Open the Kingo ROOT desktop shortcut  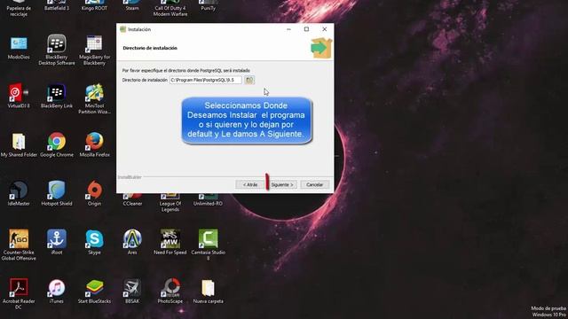(x=94, y=5)
